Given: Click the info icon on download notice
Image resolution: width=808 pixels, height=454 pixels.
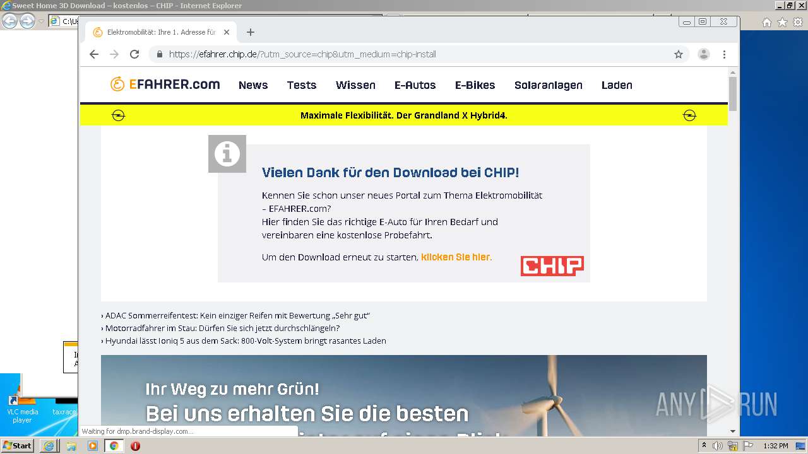Looking at the screenshot, I should [x=227, y=154].
